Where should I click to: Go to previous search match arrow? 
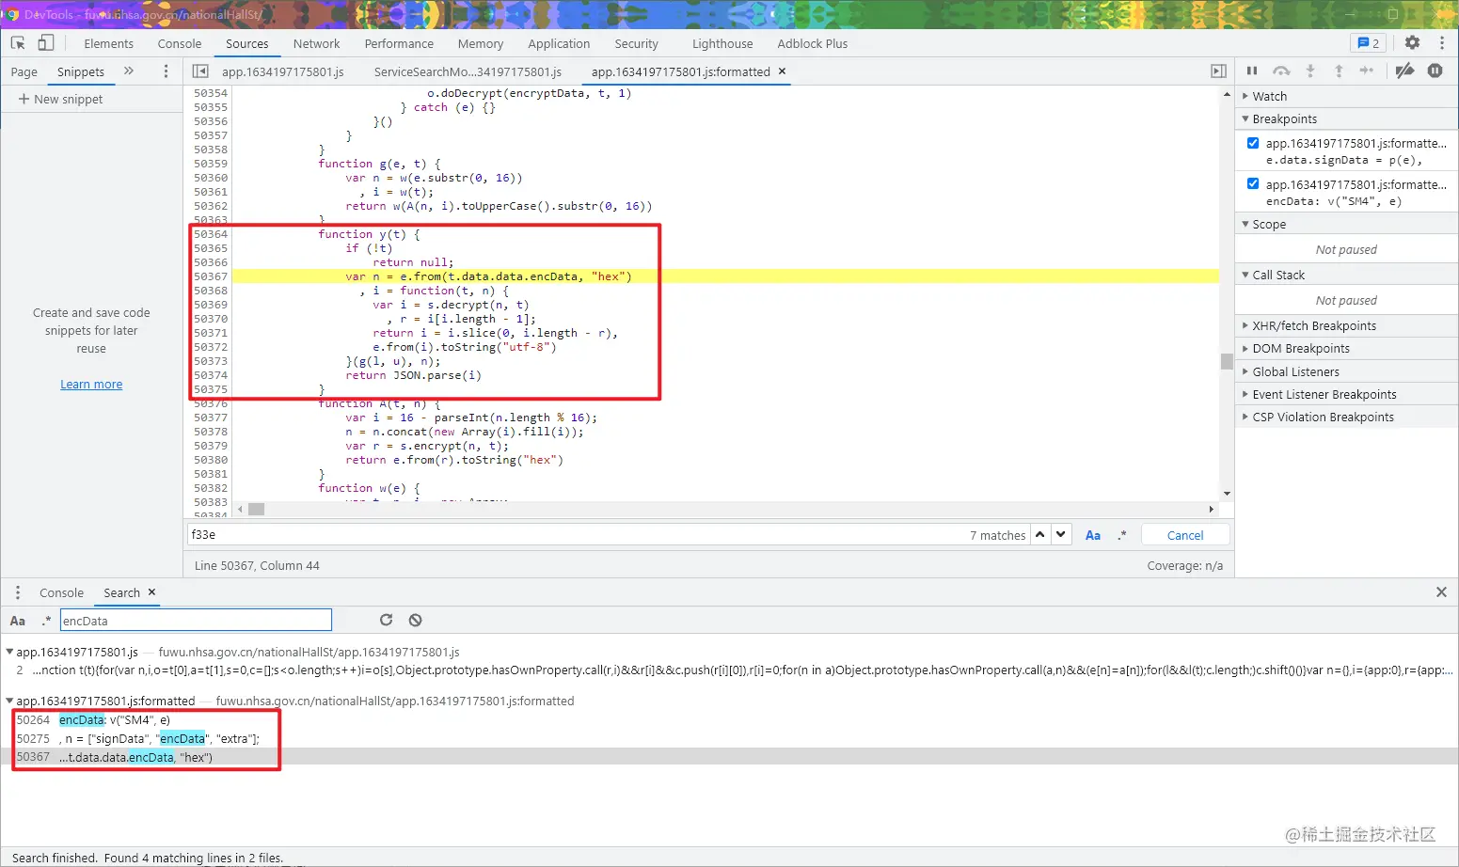(1040, 534)
